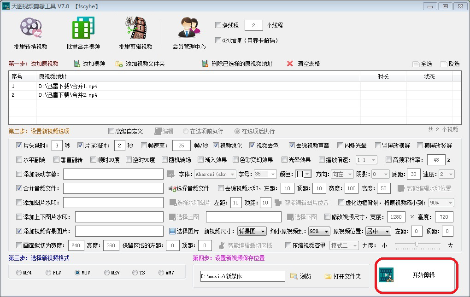This screenshot has height=297, width=470.
Task: Click the app icon in title bar
Action: (x=6, y=6)
